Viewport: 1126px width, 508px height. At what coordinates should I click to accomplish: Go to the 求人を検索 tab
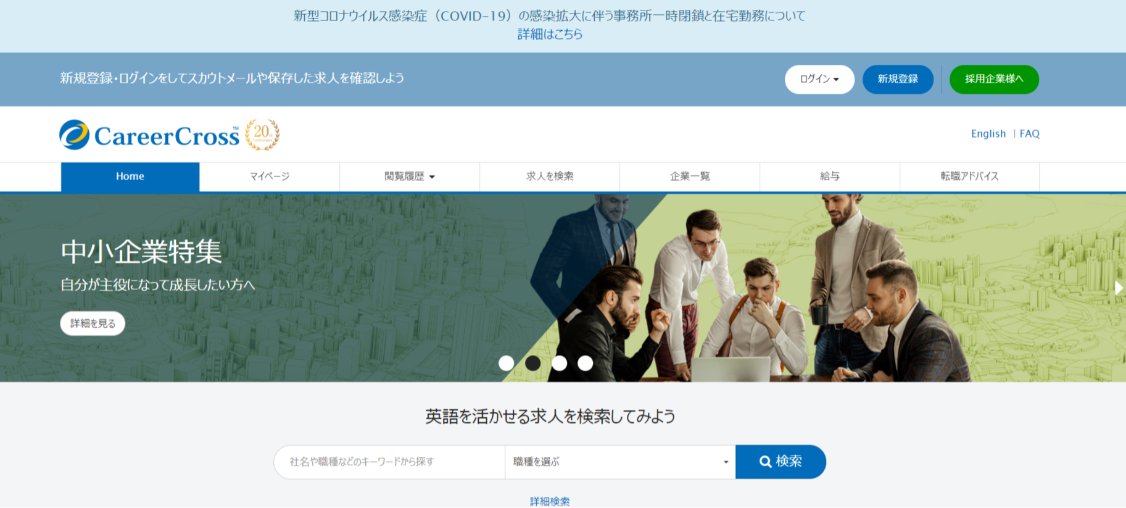pyautogui.click(x=549, y=177)
